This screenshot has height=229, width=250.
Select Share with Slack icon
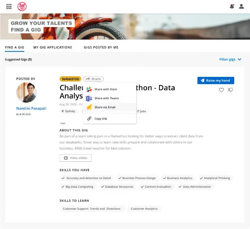pyautogui.click(x=88, y=89)
